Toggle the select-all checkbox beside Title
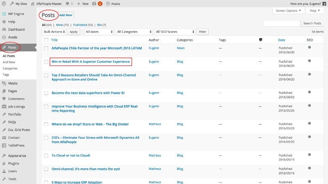The height and width of the screenshot is (184, 328). point(46,40)
